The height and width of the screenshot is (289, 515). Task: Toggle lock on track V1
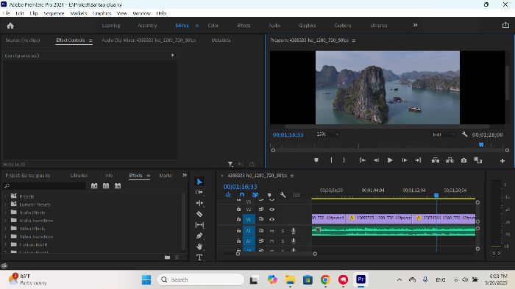(x=239, y=219)
